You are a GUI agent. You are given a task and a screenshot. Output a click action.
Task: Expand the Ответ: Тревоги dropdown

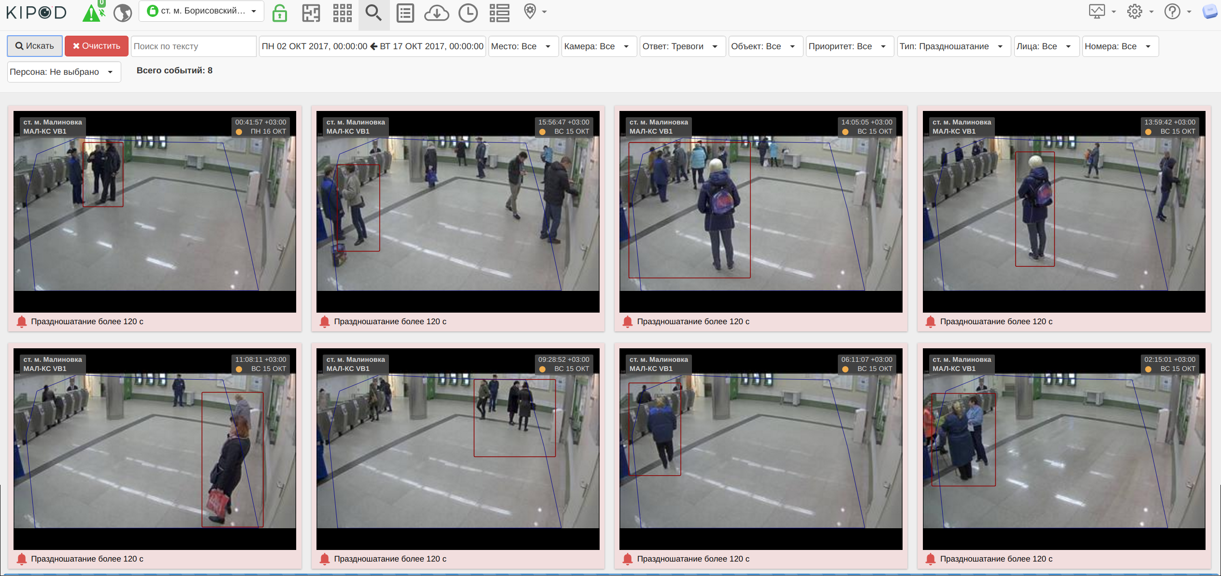(x=682, y=46)
